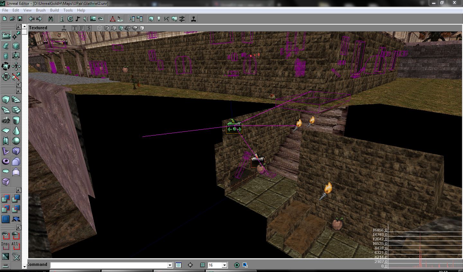
Task: Open surface properties toolbar icon
Action: [140, 19]
